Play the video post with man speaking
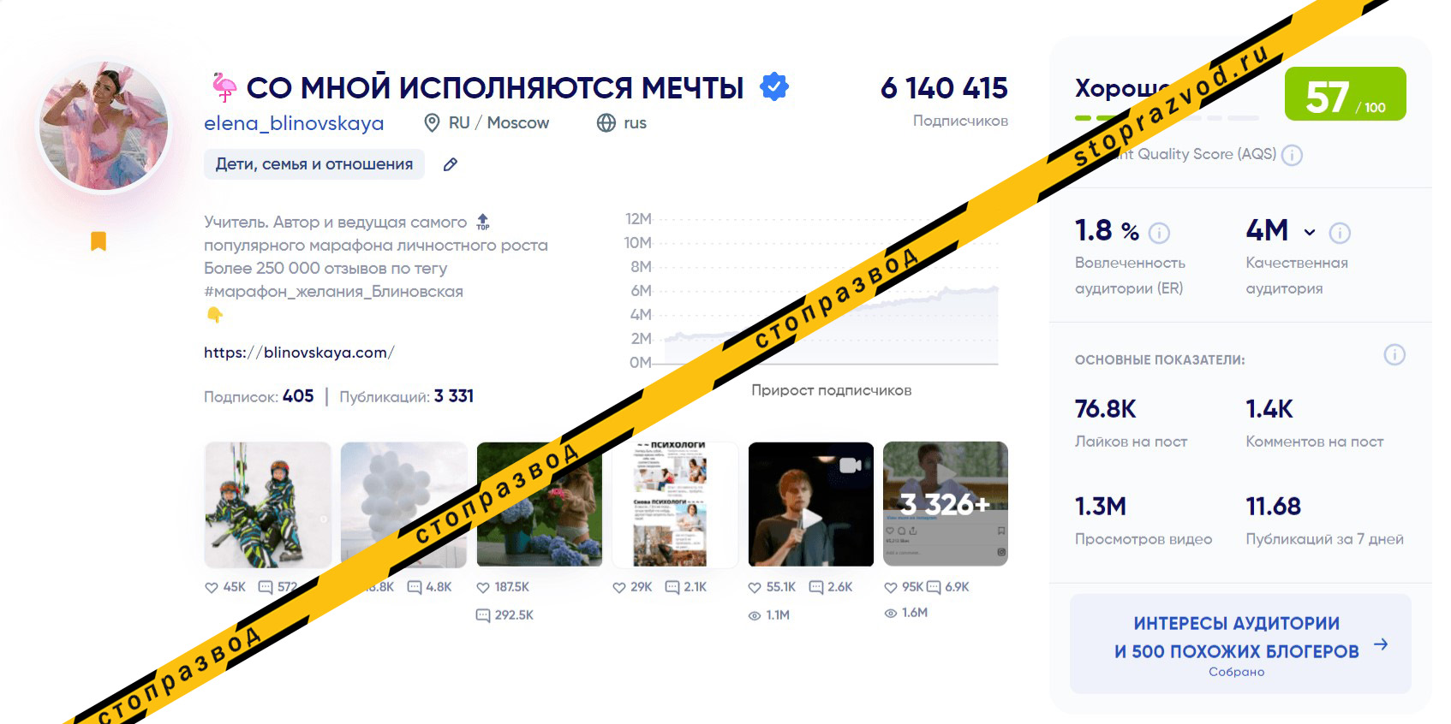 [810, 505]
